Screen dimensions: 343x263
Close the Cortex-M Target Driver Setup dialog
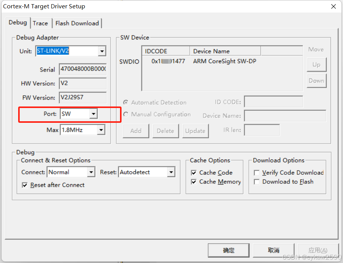(x=334, y=6)
